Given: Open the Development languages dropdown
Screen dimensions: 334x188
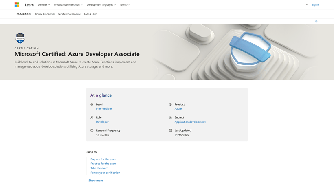Looking at the screenshot, I should tap(101, 5).
